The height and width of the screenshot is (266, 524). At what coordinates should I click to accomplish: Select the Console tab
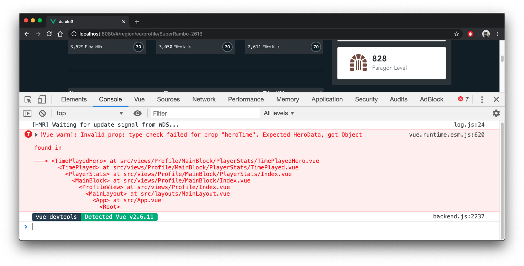(110, 99)
